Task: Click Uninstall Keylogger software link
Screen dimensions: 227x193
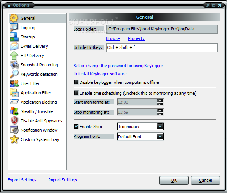Action: click(x=100, y=74)
